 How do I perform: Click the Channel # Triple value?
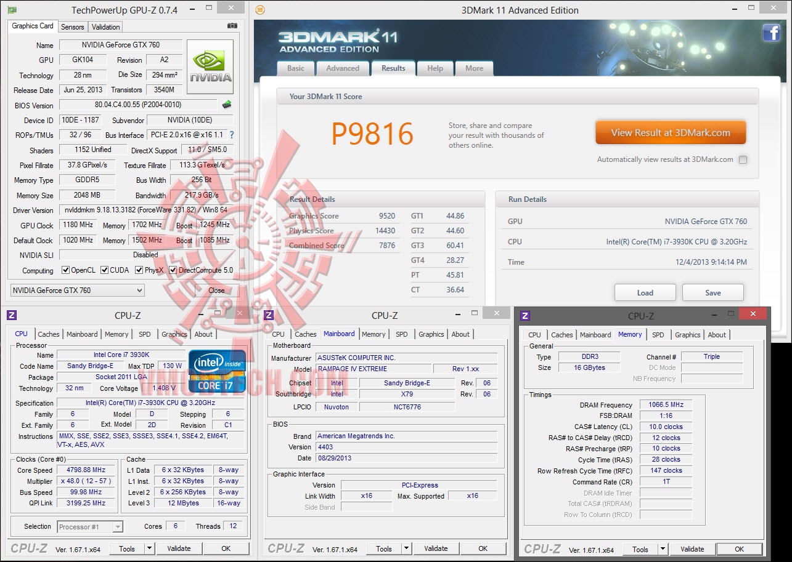coord(712,356)
